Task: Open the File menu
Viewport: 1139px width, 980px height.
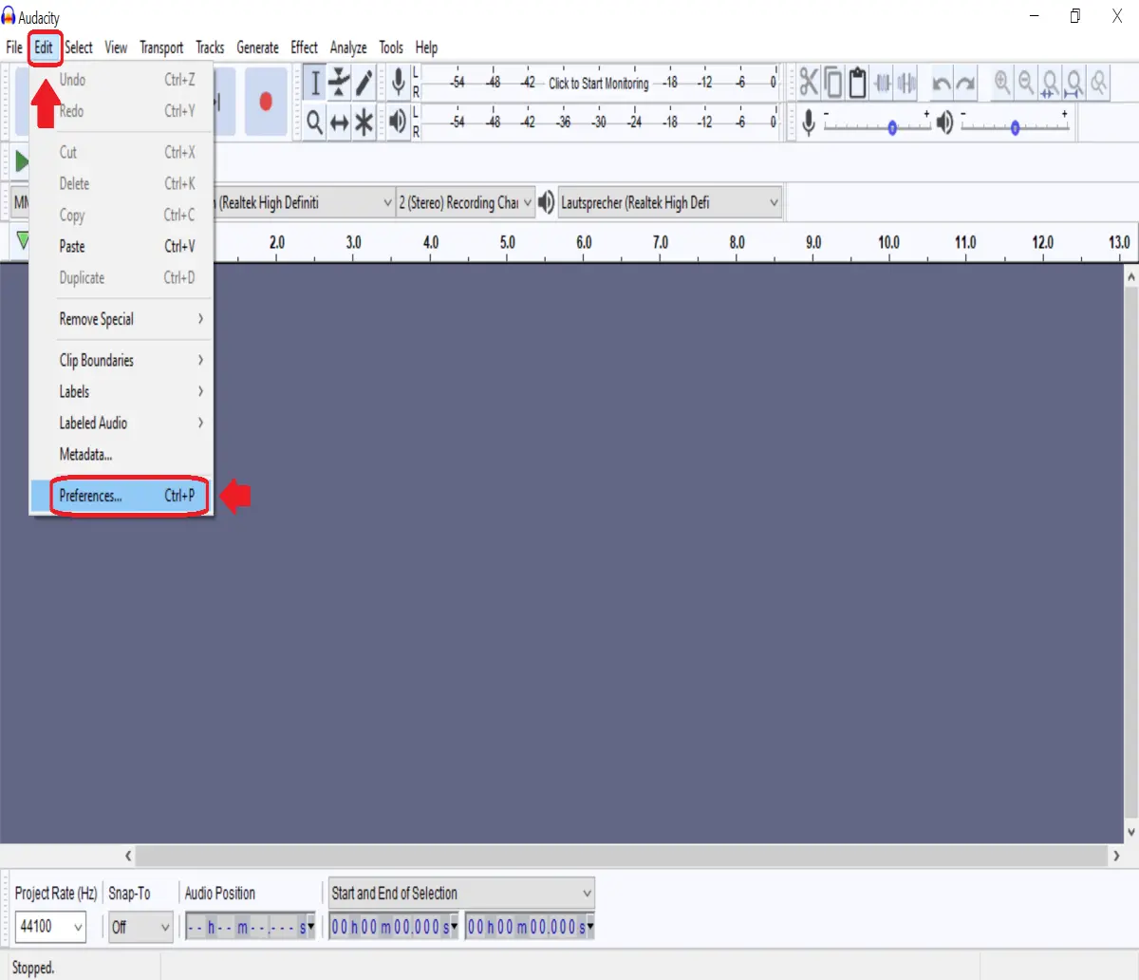Action: tap(14, 47)
